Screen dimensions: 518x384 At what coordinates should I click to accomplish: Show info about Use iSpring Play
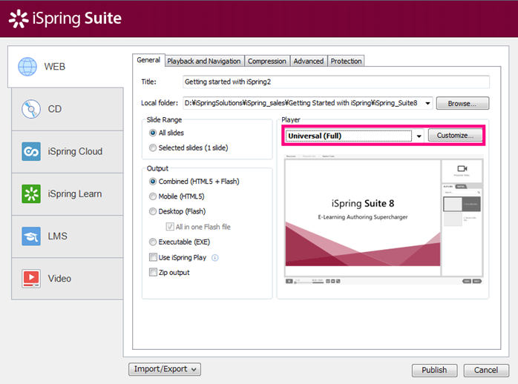(x=214, y=258)
